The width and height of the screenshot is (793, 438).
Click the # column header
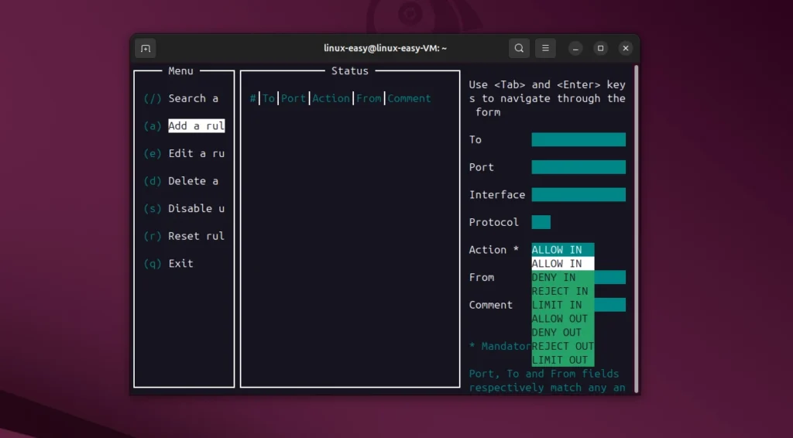click(253, 98)
